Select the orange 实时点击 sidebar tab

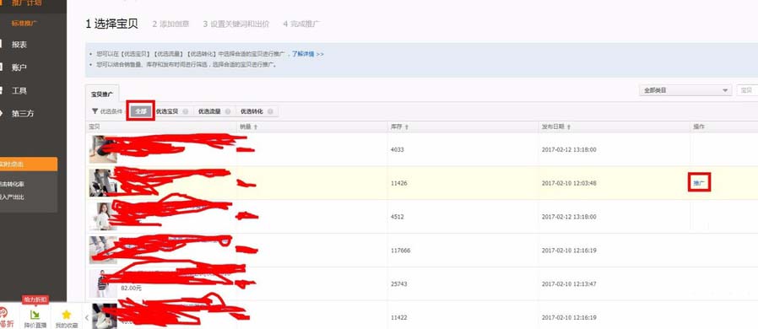click(29, 164)
